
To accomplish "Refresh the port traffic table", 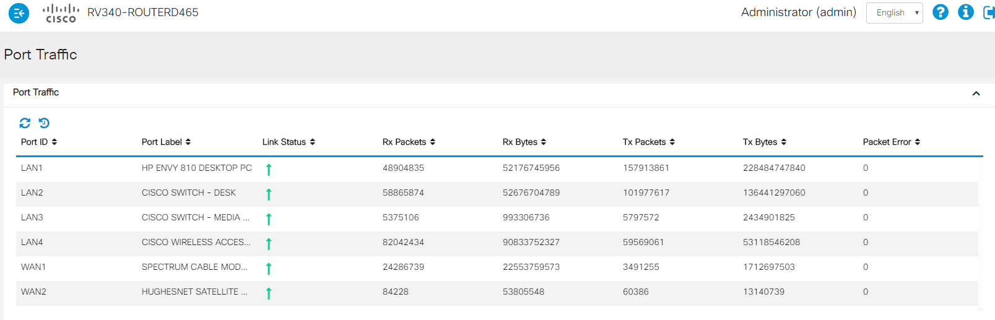I will (25, 123).
